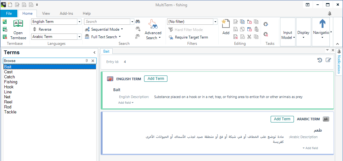The height and width of the screenshot is (161, 343).
Task: Open the Search box history dropdown arrow
Action: 132,22
